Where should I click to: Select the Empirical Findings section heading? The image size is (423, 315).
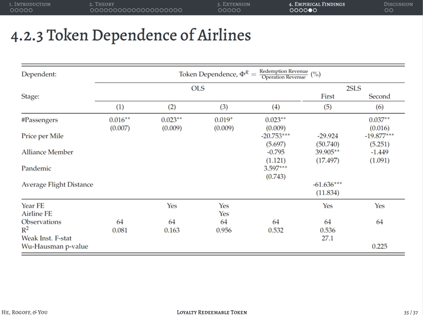pyautogui.click(x=316, y=4)
